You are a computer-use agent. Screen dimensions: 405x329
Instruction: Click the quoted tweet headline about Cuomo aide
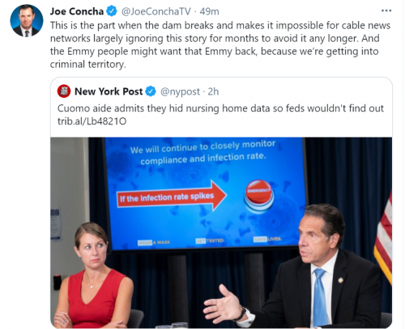coord(220,108)
